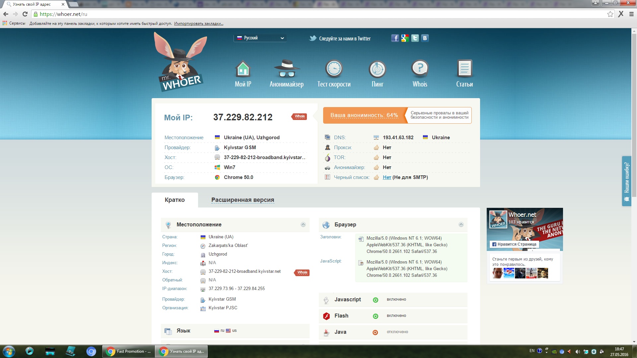Click the Chrome browser icon beside Chrome 50.0
Screen dimensions: 637x358
(217, 177)
